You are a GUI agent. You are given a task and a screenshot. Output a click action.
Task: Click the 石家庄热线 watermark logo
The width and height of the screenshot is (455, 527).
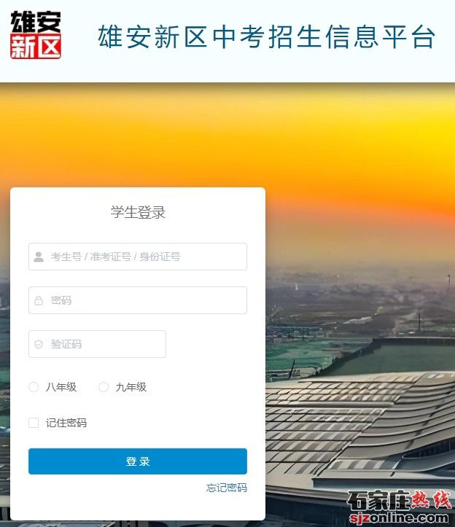(399, 500)
